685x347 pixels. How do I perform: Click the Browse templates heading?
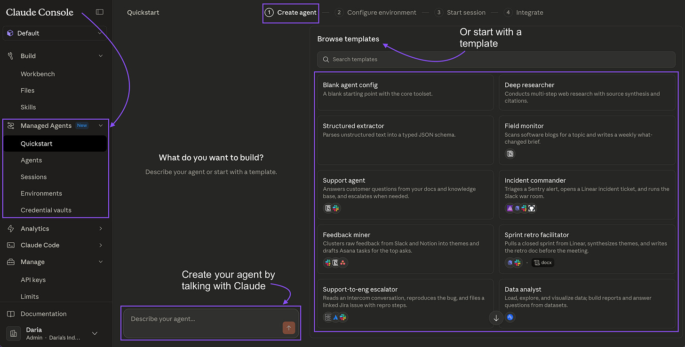tap(348, 39)
